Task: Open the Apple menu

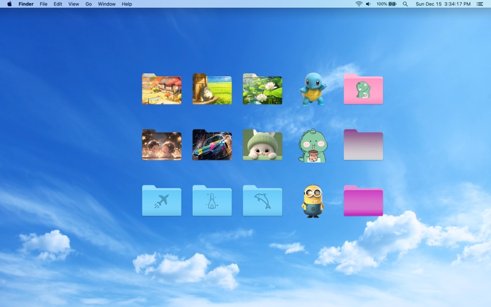Action: click(9, 4)
